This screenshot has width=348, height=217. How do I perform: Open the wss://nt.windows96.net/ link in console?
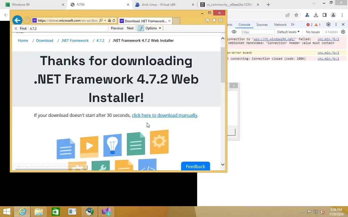coord(274,39)
